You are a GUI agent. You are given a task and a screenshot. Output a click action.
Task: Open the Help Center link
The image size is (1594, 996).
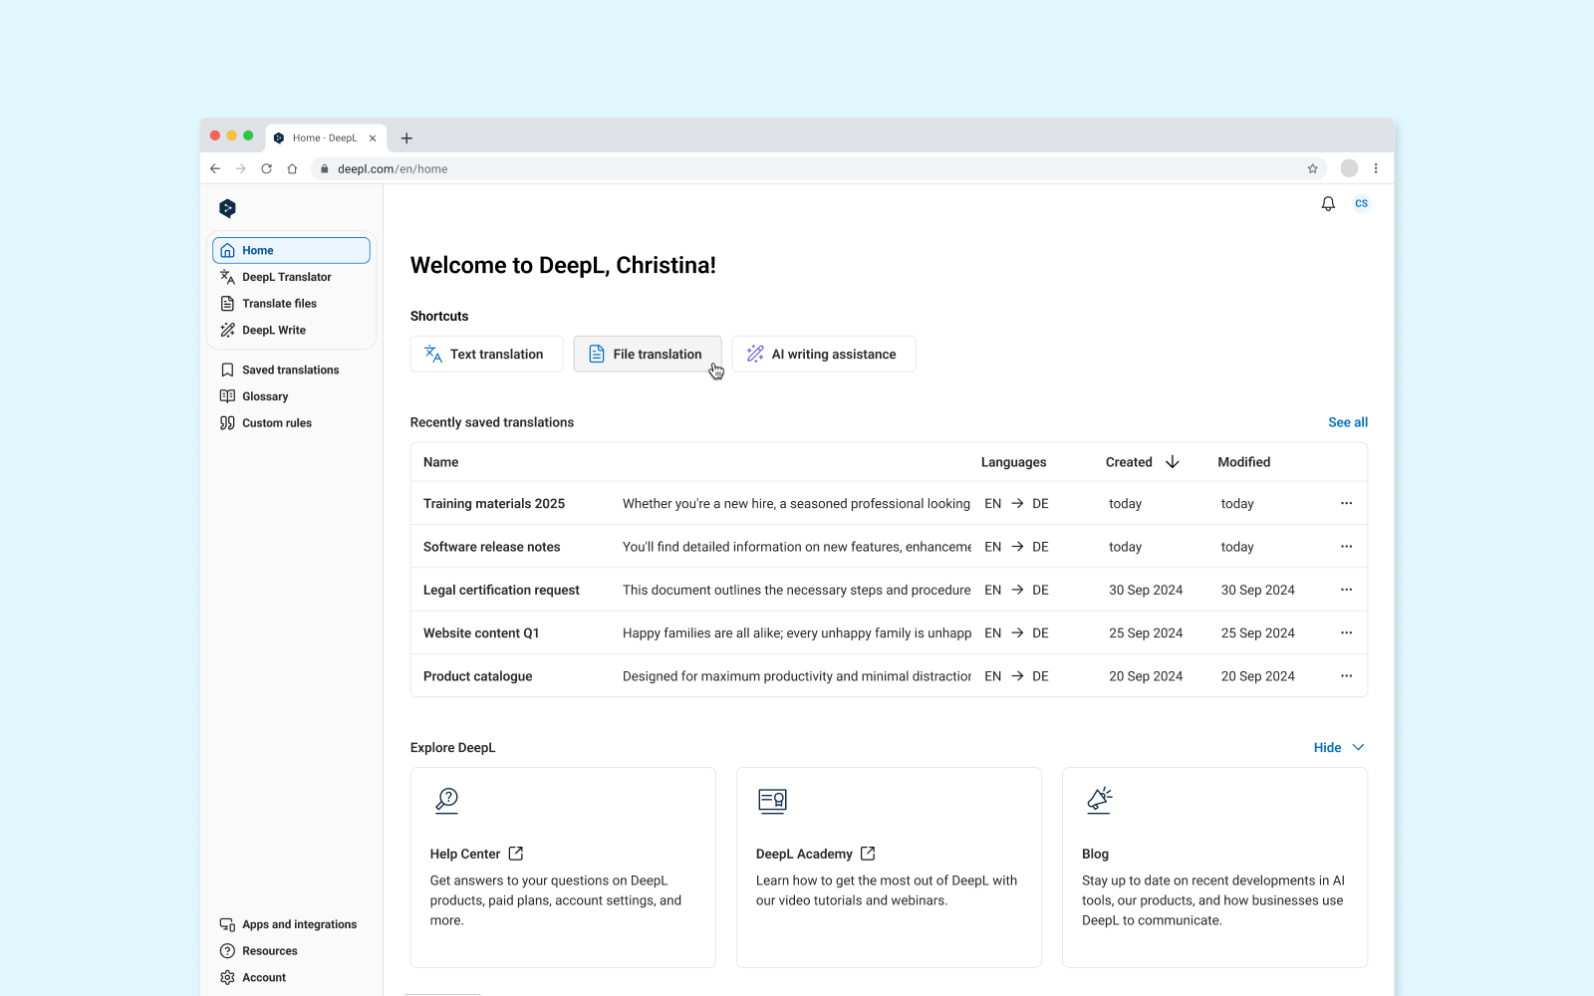[x=476, y=854]
